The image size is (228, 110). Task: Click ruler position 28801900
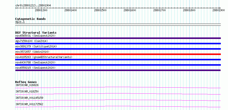pyautogui.click(x=219, y=10)
